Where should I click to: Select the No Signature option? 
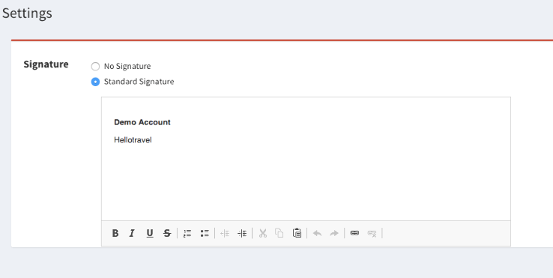coord(95,67)
